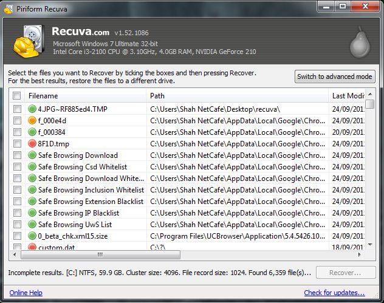Tick the select-all checkbox in the header
Image resolution: width=384 pixels, height=303 pixels.
tap(16, 95)
